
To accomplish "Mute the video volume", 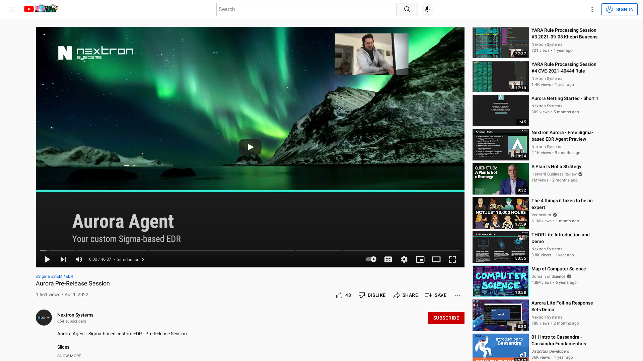I will [79, 259].
